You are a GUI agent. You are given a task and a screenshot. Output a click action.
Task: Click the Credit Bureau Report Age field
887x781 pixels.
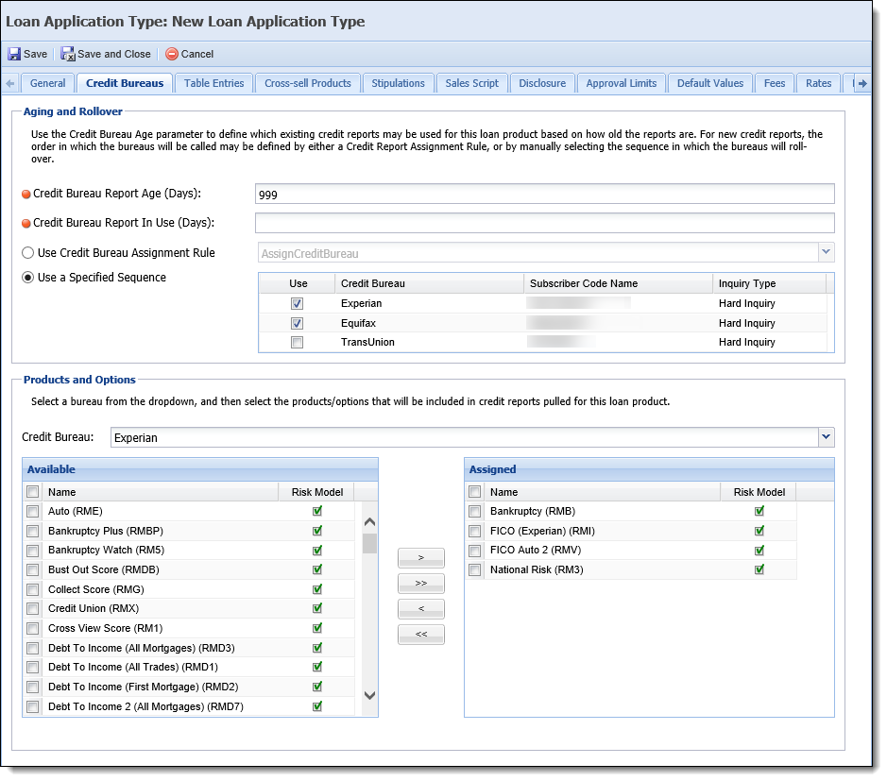click(545, 194)
